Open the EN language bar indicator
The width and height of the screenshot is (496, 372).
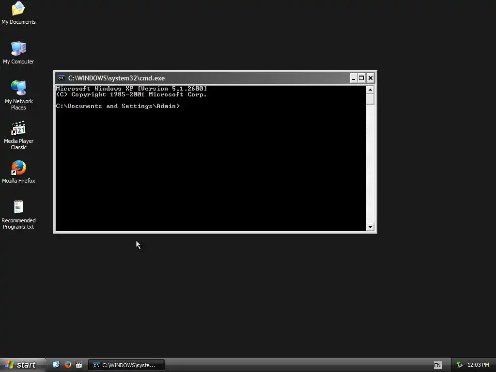[437, 365]
